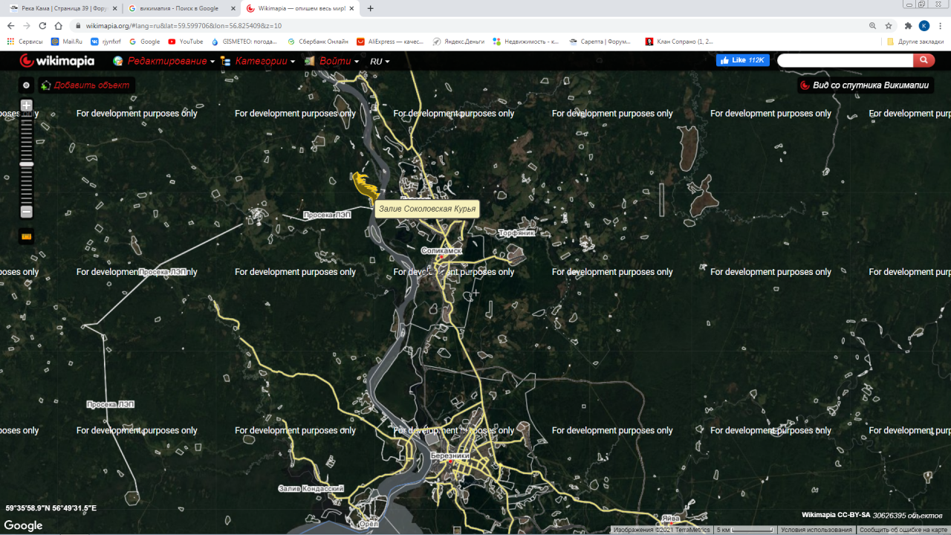
Task: Click the geolocation circle button
Action: tap(26, 85)
